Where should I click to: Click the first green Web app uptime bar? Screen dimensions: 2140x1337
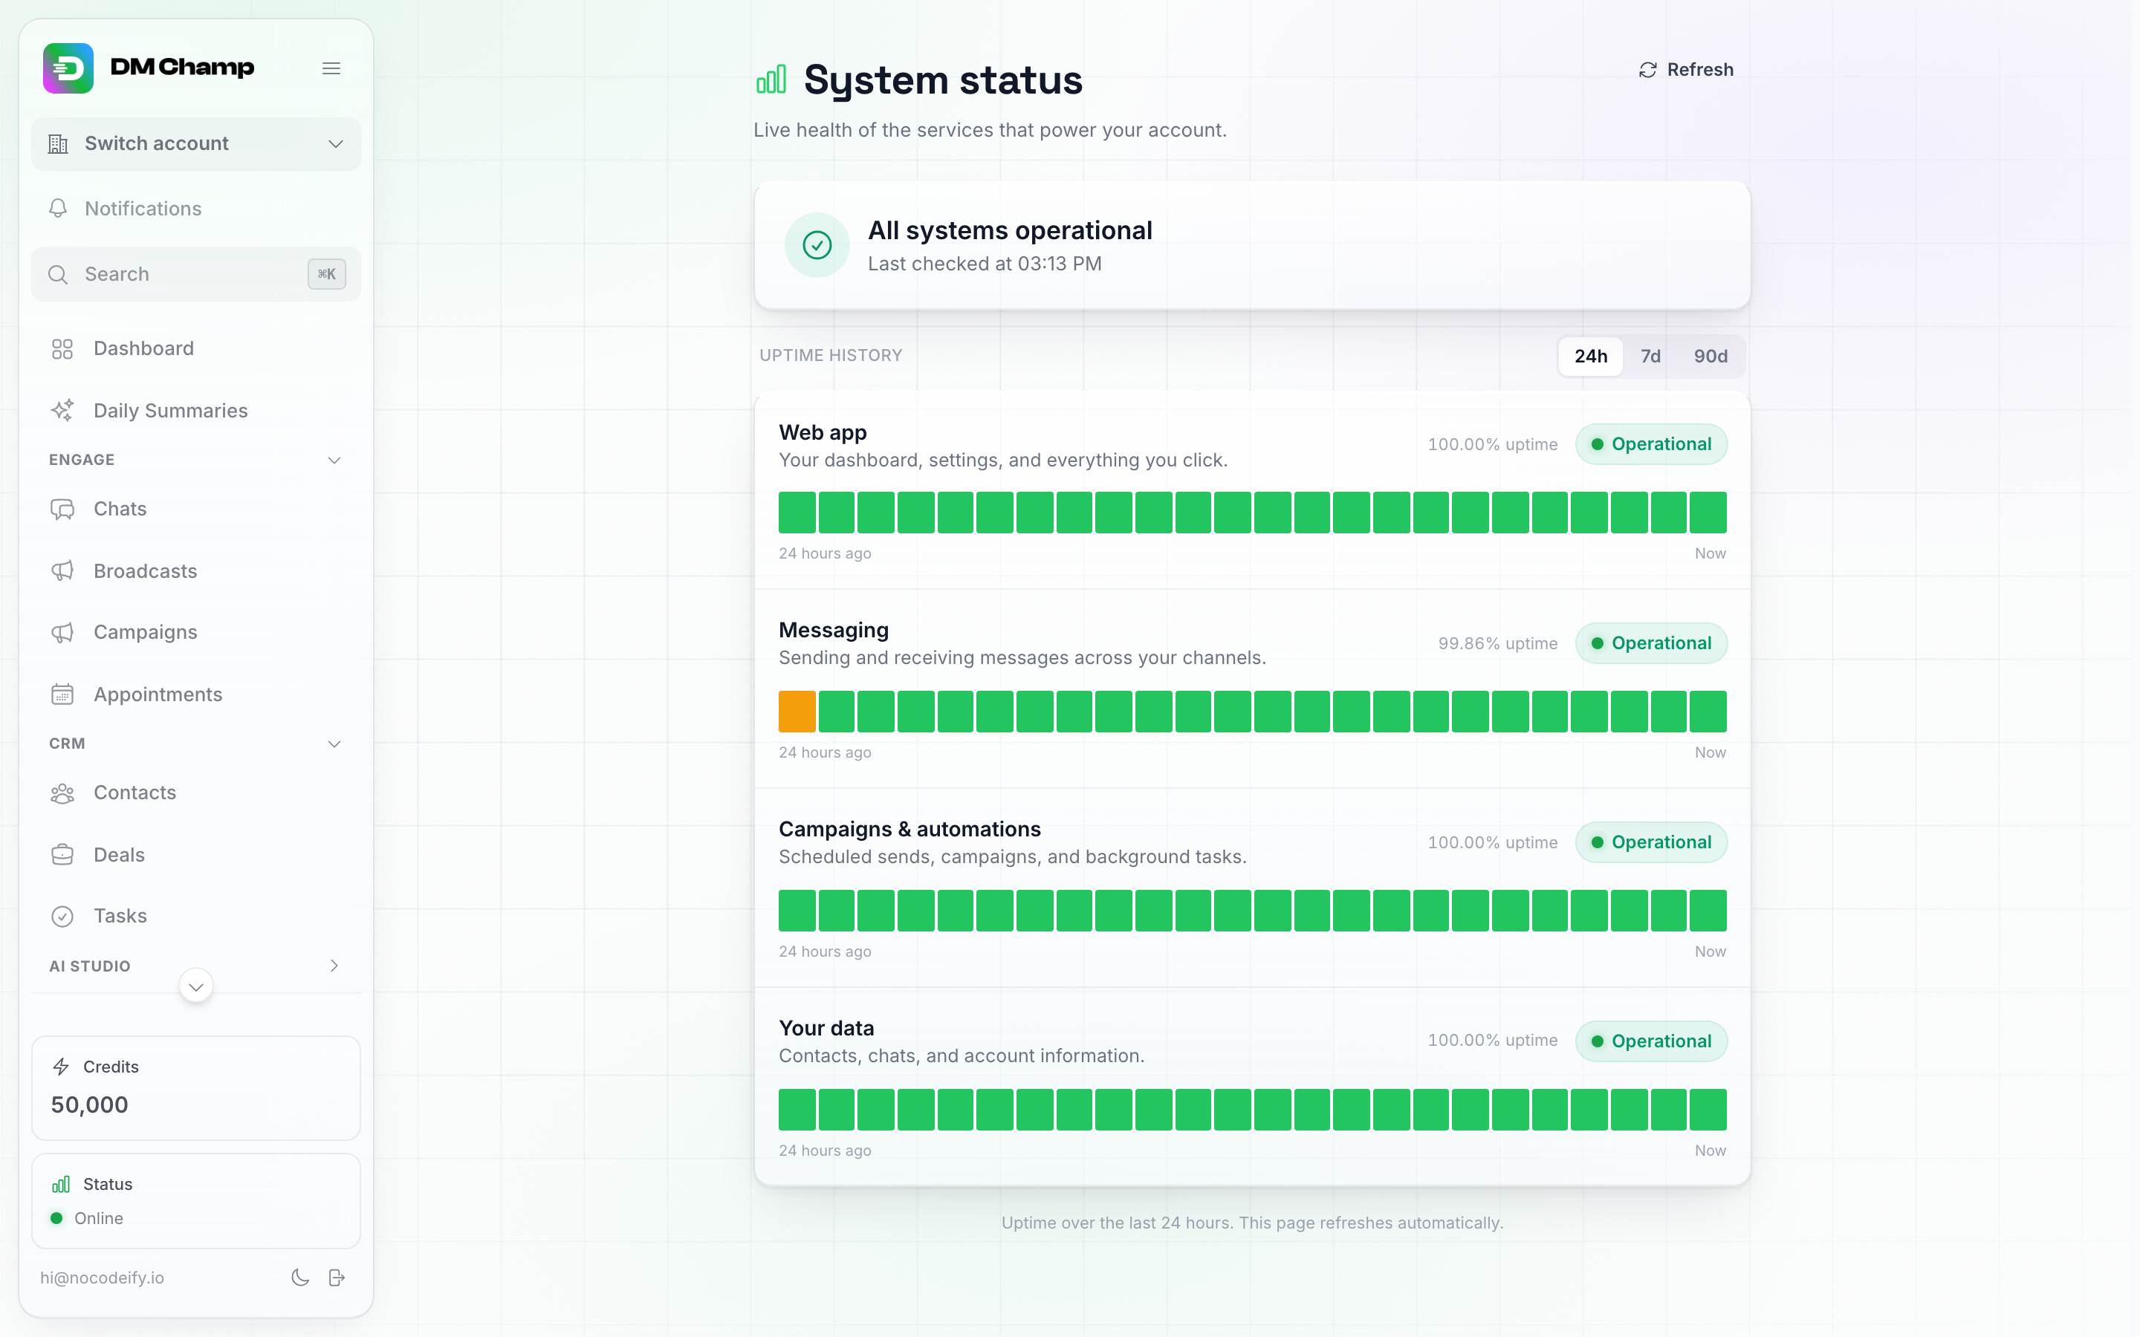[797, 512]
